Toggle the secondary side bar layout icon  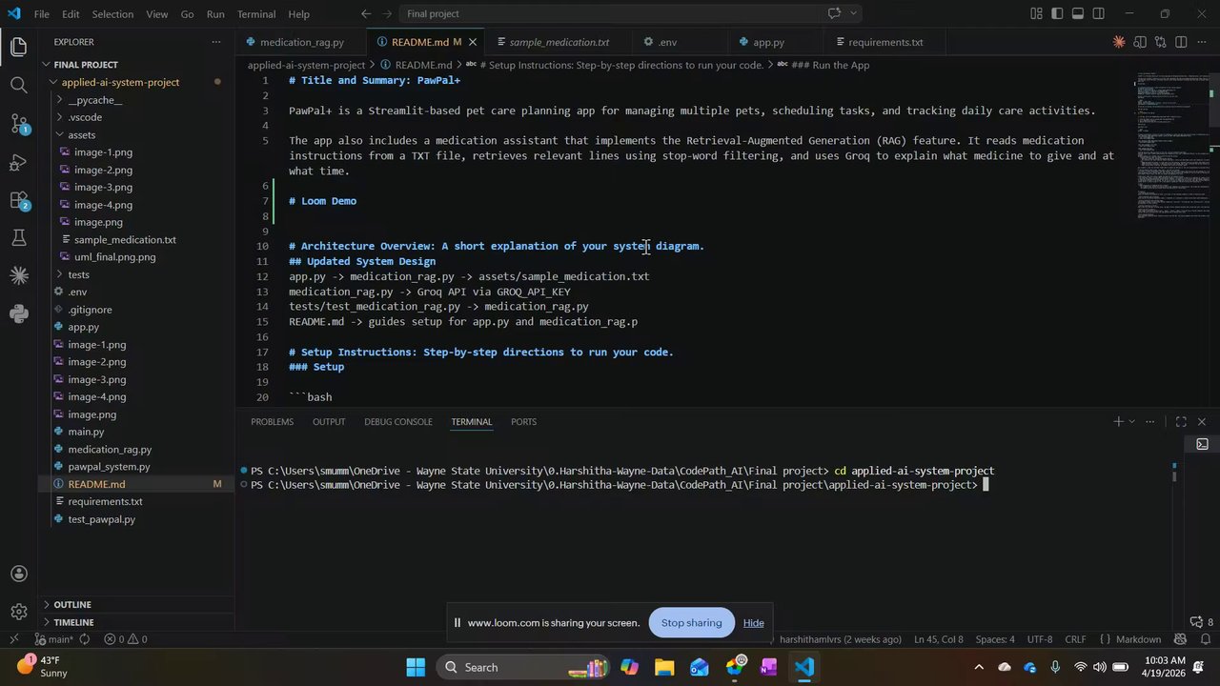pos(1099,13)
